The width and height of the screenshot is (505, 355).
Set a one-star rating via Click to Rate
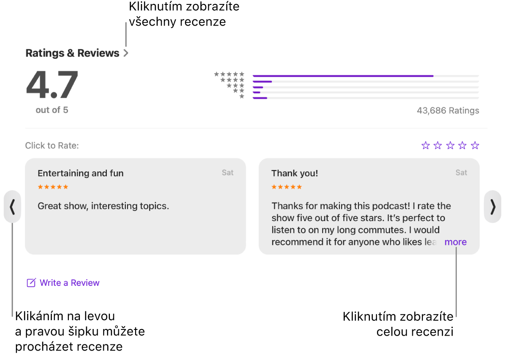click(x=425, y=145)
